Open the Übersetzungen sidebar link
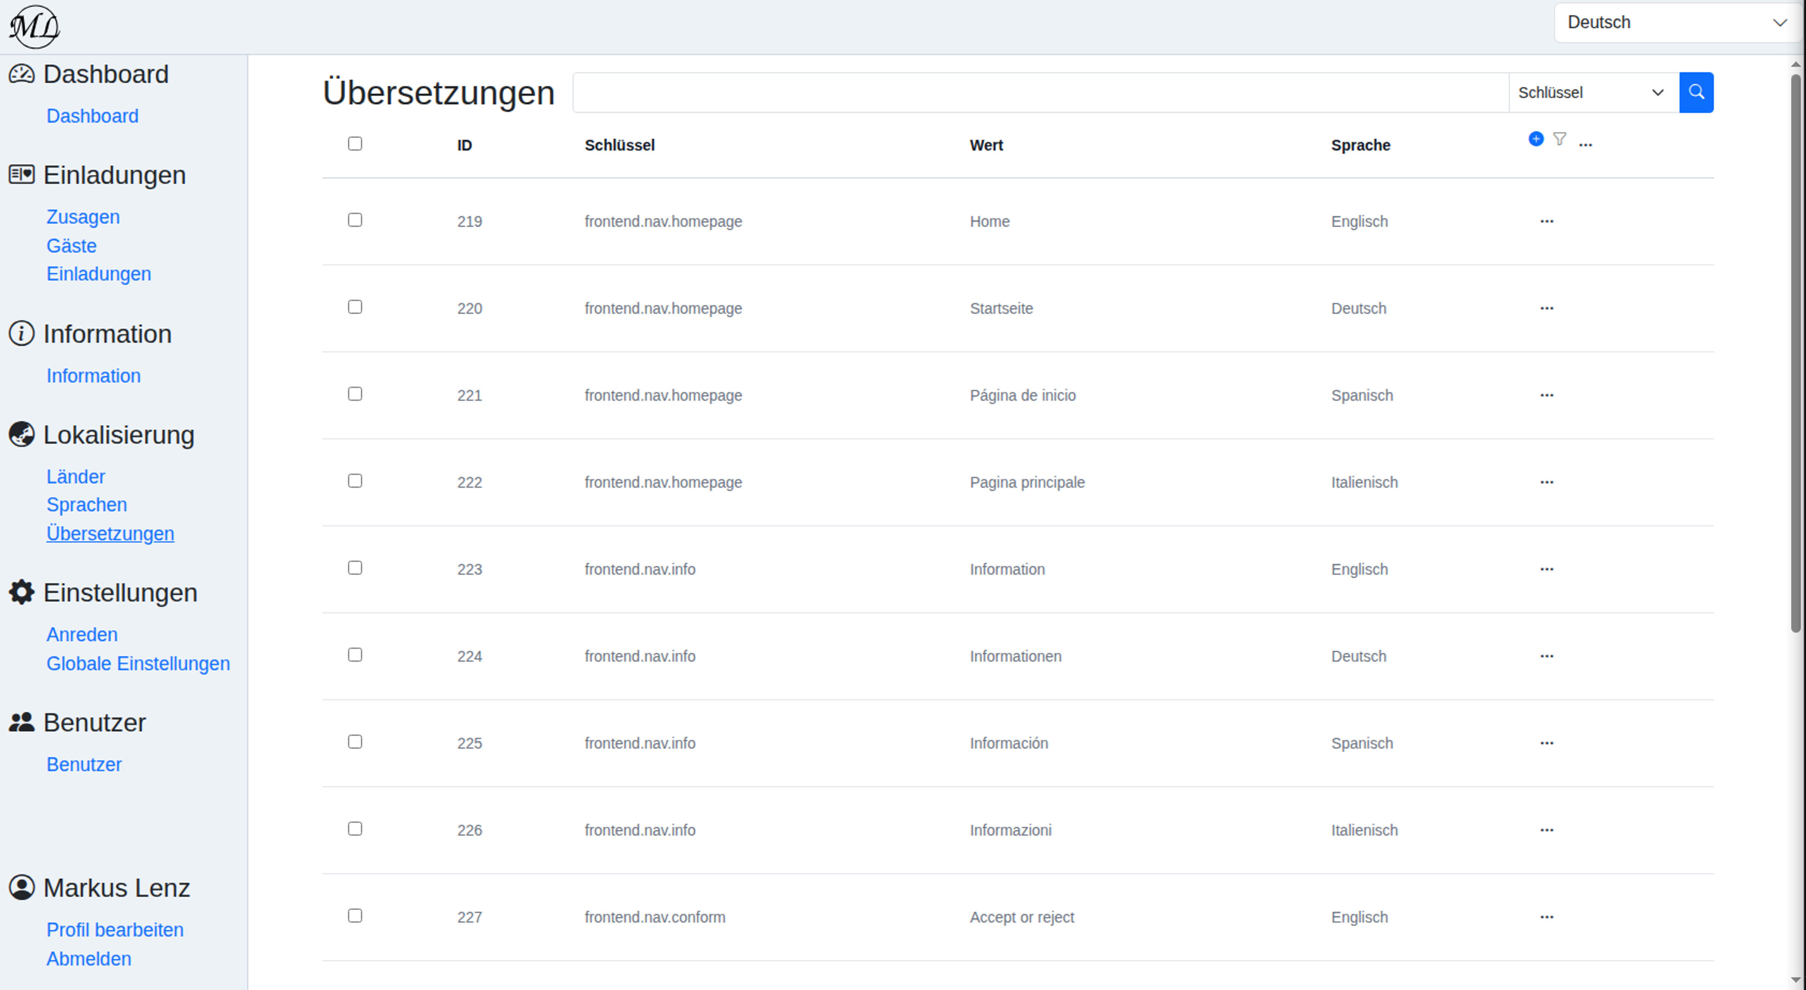The width and height of the screenshot is (1806, 990). pos(110,533)
